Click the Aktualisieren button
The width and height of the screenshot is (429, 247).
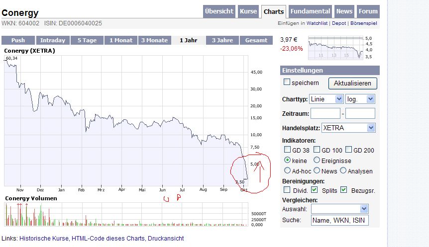(x=353, y=83)
